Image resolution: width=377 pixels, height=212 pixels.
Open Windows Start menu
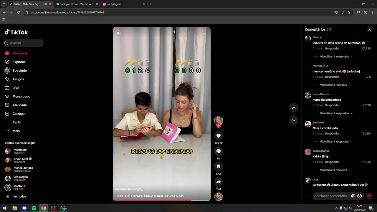[x=5, y=208]
